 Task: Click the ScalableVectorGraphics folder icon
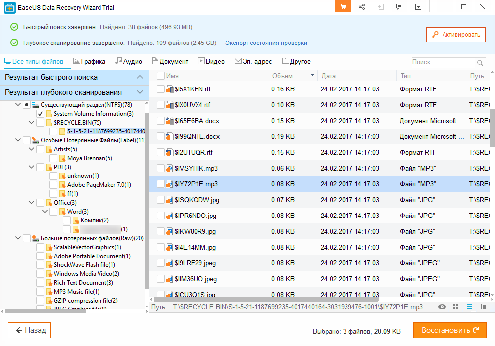click(x=49, y=247)
